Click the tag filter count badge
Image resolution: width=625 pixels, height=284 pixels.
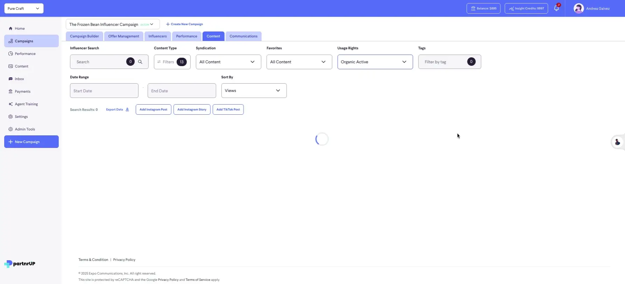coord(471,62)
